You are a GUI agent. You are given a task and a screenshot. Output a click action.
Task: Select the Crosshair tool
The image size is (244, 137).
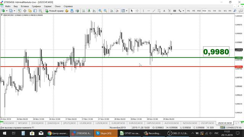click(137, 11)
